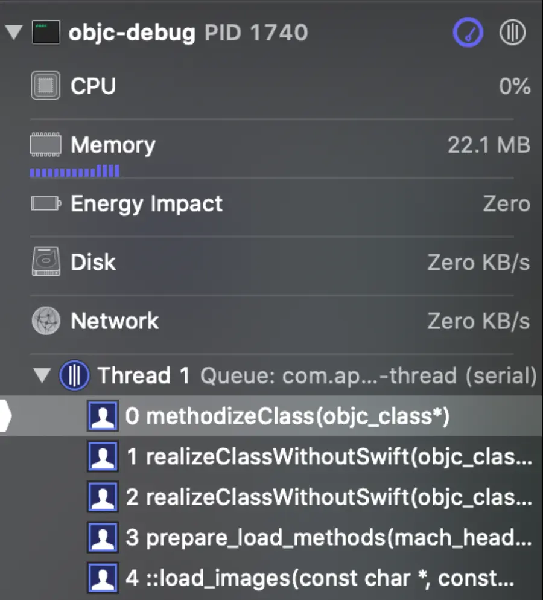The height and width of the screenshot is (600, 543).
Task: Select stack frame 2 realizeClassWithoutSwift
Action: click(x=271, y=497)
